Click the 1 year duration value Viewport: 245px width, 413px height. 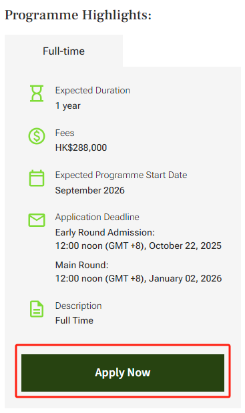[67, 105]
